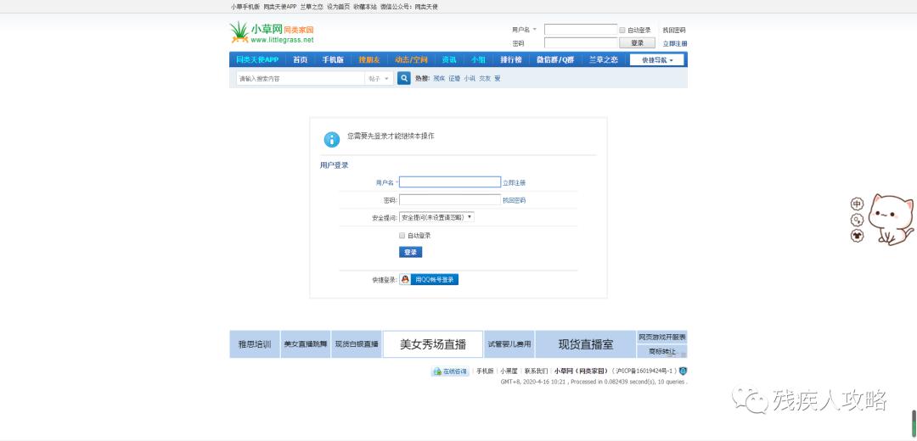Image resolution: width=917 pixels, height=441 pixels.
Task: Click footer 手机版 link
Action: [x=485, y=371]
